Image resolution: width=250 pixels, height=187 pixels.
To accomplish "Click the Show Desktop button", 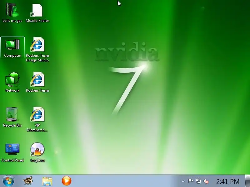I will click(x=247, y=181).
